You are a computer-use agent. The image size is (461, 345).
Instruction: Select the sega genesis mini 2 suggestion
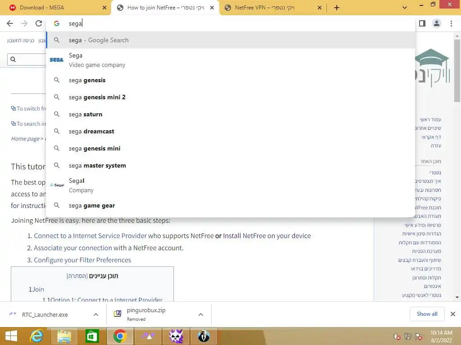pyautogui.click(x=231, y=97)
